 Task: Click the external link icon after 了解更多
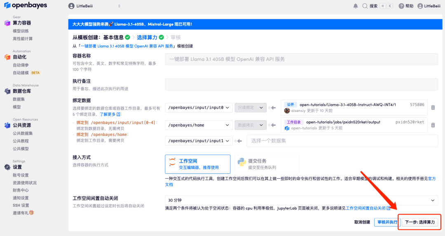pos(119,114)
